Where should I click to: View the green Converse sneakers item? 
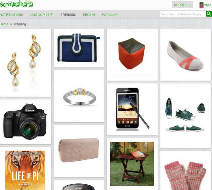click(x=186, y=116)
